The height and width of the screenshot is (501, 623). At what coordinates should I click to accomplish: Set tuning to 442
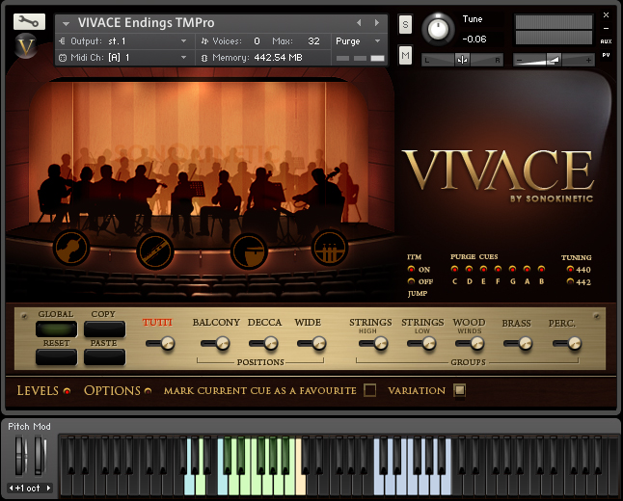570,282
